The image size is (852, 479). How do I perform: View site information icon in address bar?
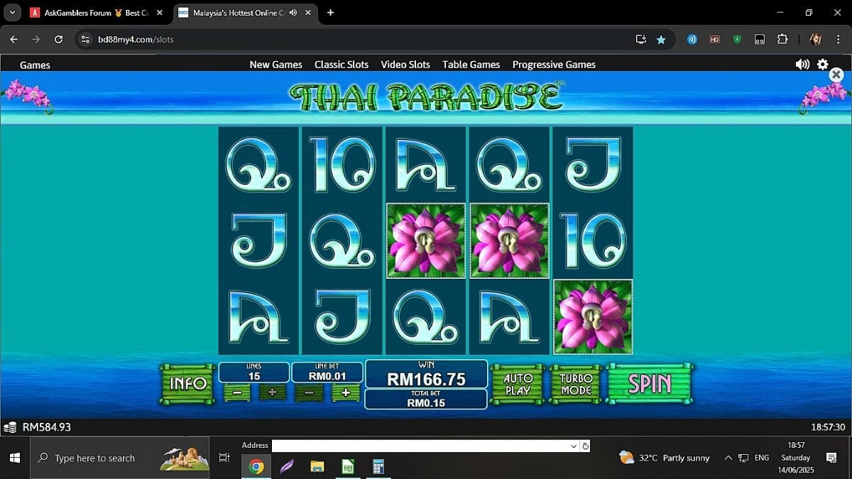[85, 40]
